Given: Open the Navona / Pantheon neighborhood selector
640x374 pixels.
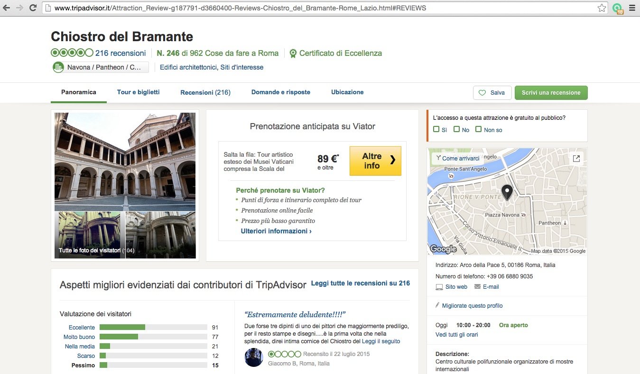Looking at the screenshot, I should (x=101, y=67).
